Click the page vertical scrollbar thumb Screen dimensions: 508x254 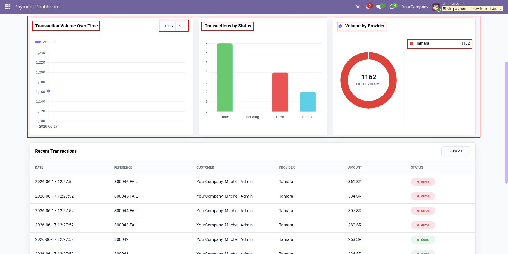pyautogui.click(x=506, y=122)
